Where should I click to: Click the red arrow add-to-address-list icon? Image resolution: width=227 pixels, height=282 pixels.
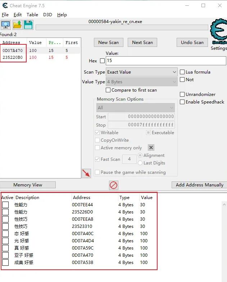pos(86,173)
